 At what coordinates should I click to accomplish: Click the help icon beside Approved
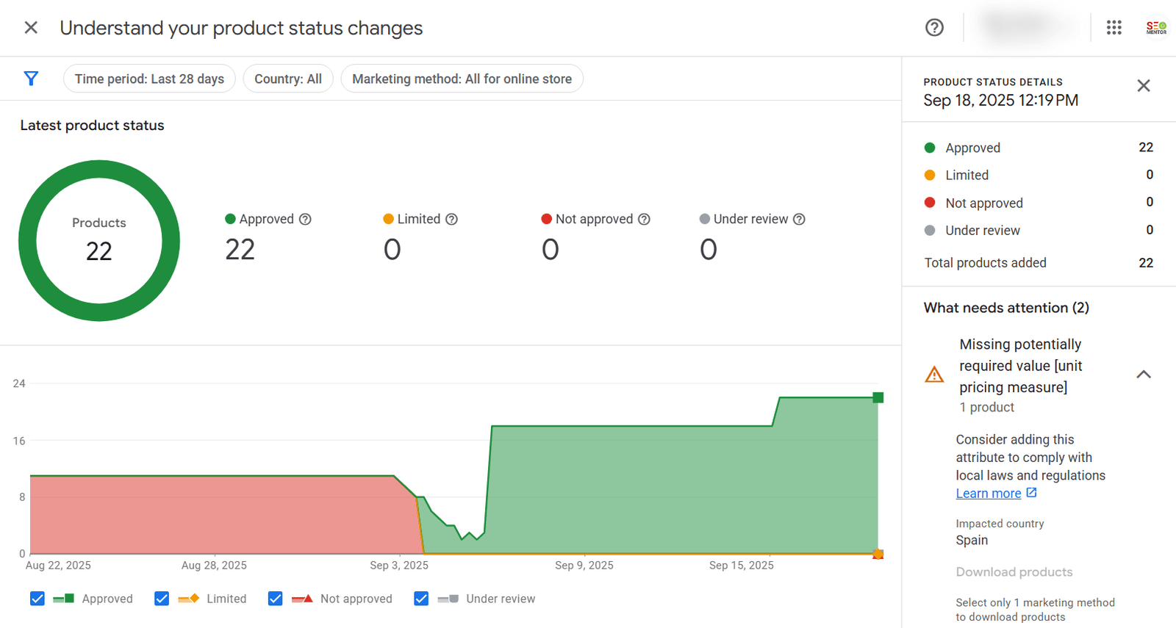(x=305, y=220)
